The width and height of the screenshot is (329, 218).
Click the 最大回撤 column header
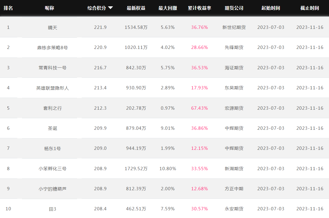[168, 8]
